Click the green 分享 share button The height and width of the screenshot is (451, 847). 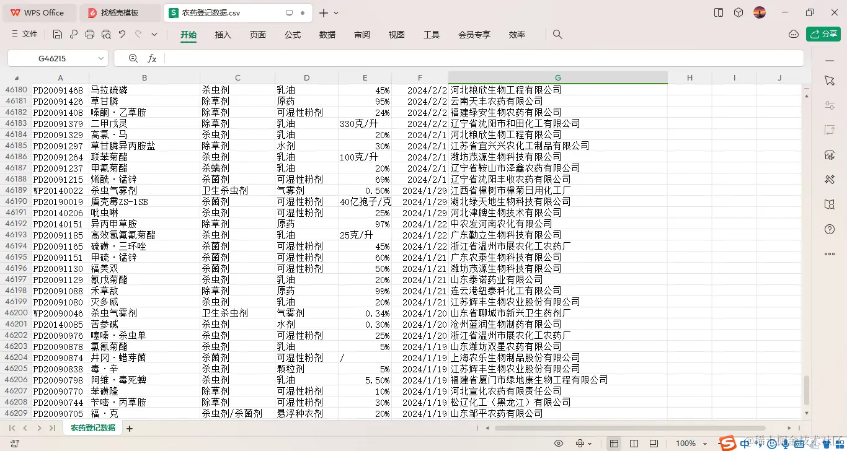823,35
